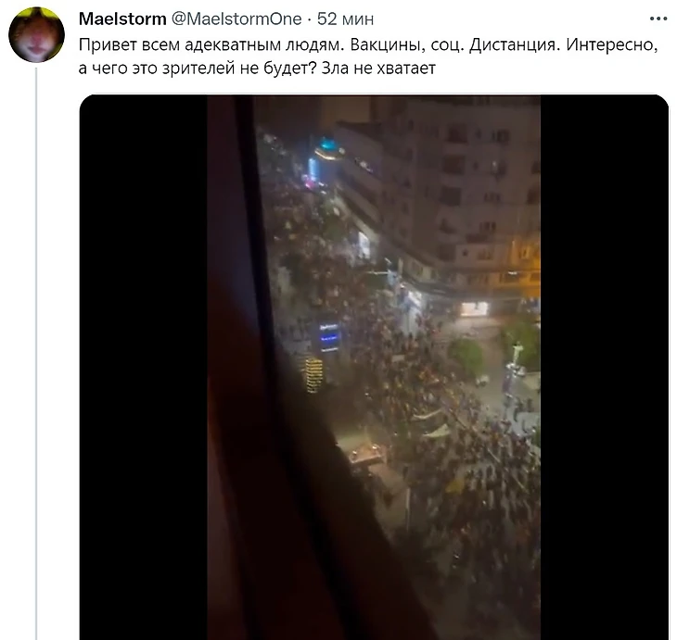677x640 pixels.
Task: Open Maelstorm's profile via display name
Action: coord(122,19)
